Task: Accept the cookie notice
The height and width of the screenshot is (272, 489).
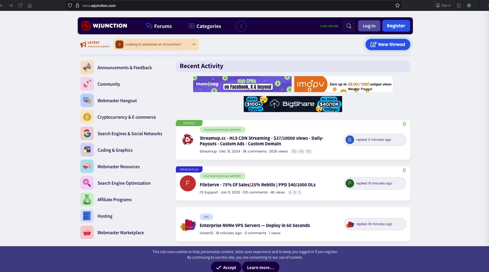Action: click(x=226, y=267)
